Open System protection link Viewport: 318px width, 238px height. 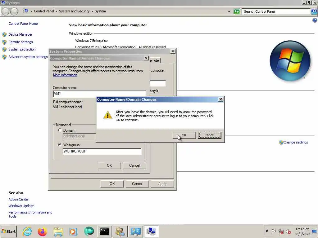click(x=22, y=49)
